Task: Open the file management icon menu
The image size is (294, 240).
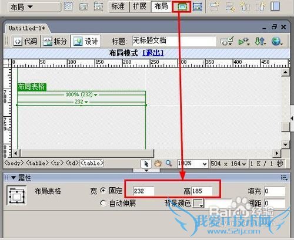Action: (260, 41)
